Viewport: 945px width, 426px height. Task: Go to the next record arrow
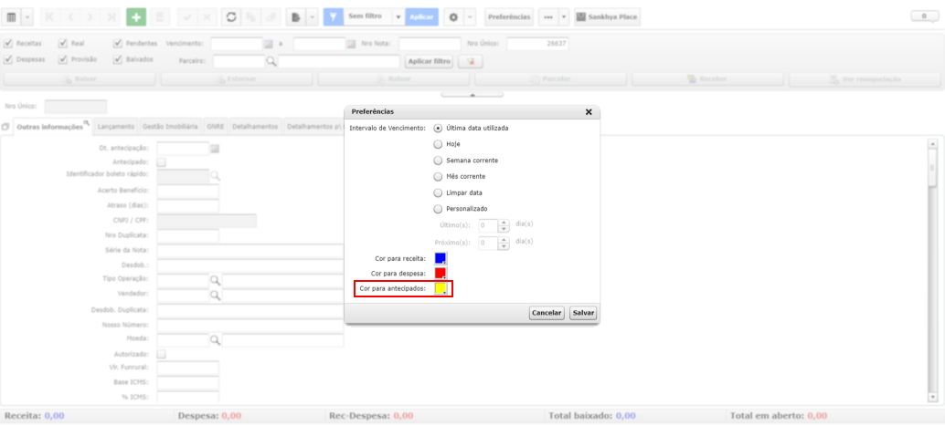[90, 17]
